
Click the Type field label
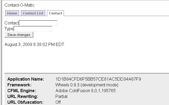pos(9,29)
